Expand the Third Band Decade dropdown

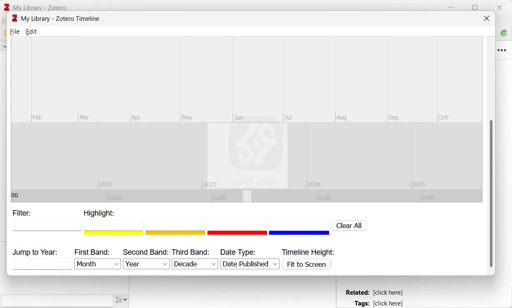coord(195,264)
